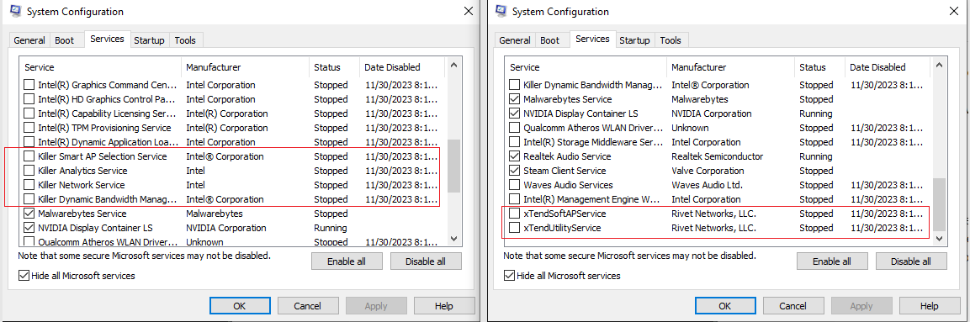Check Intel(R) Graphics Command Center service checkbox
This screenshot has width=970, height=322.
29,85
